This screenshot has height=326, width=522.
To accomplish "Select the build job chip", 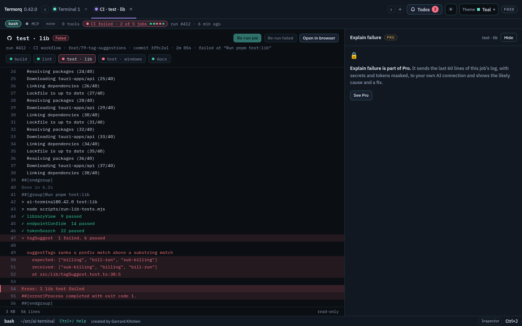I will coord(18,59).
